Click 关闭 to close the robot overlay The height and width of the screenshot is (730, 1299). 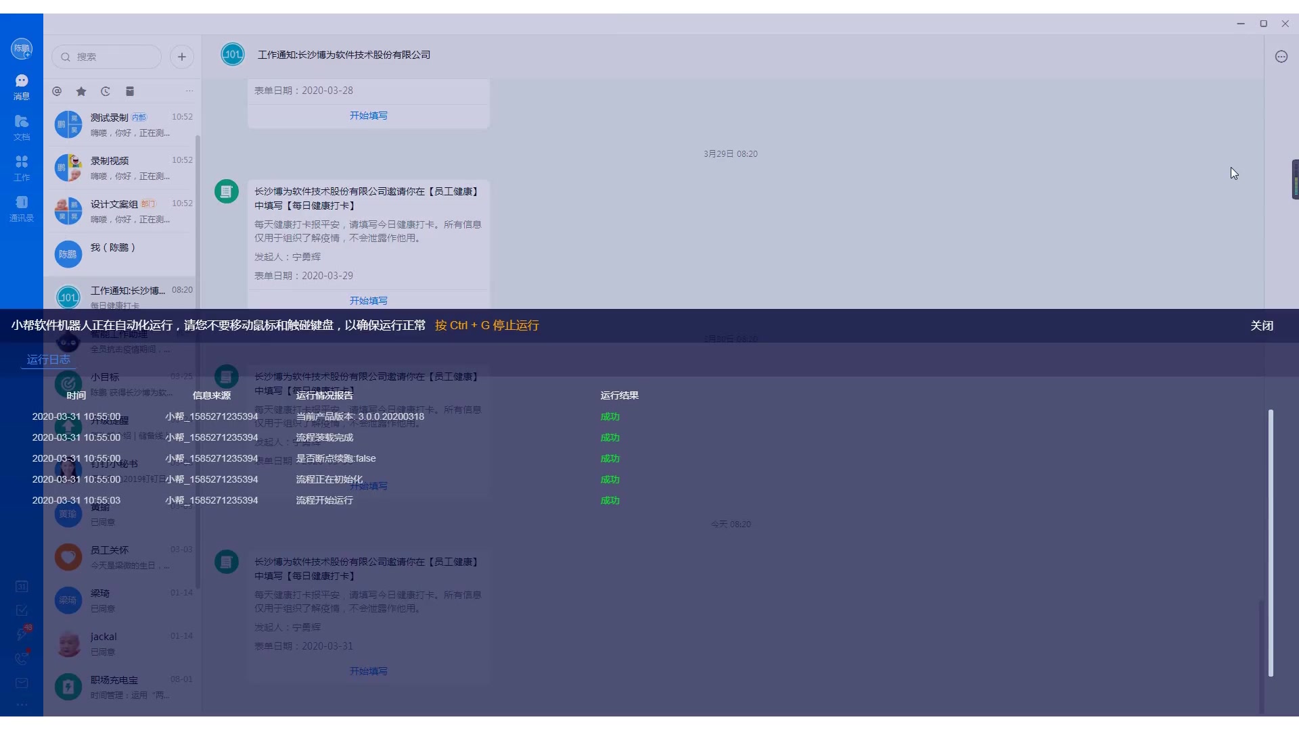pyautogui.click(x=1262, y=326)
